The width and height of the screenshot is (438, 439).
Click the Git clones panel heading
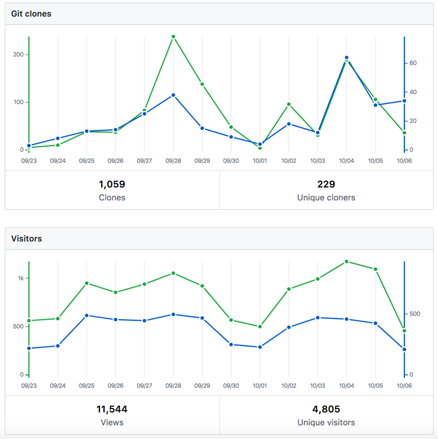pos(31,14)
